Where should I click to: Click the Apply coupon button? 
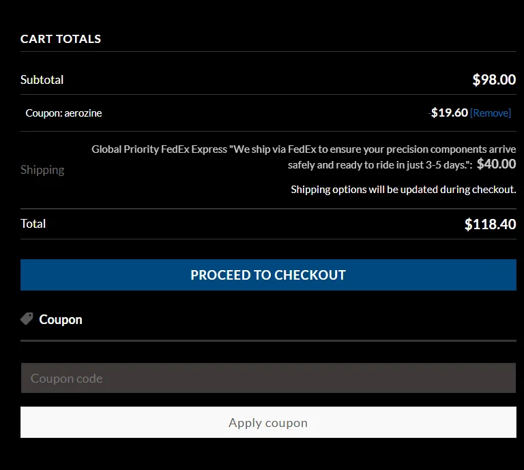tap(268, 422)
